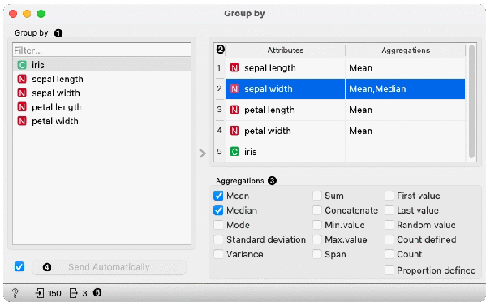The width and height of the screenshot is (486, 302).
Task: Click the output count 3 in status bar
Action: click(84, 293)
